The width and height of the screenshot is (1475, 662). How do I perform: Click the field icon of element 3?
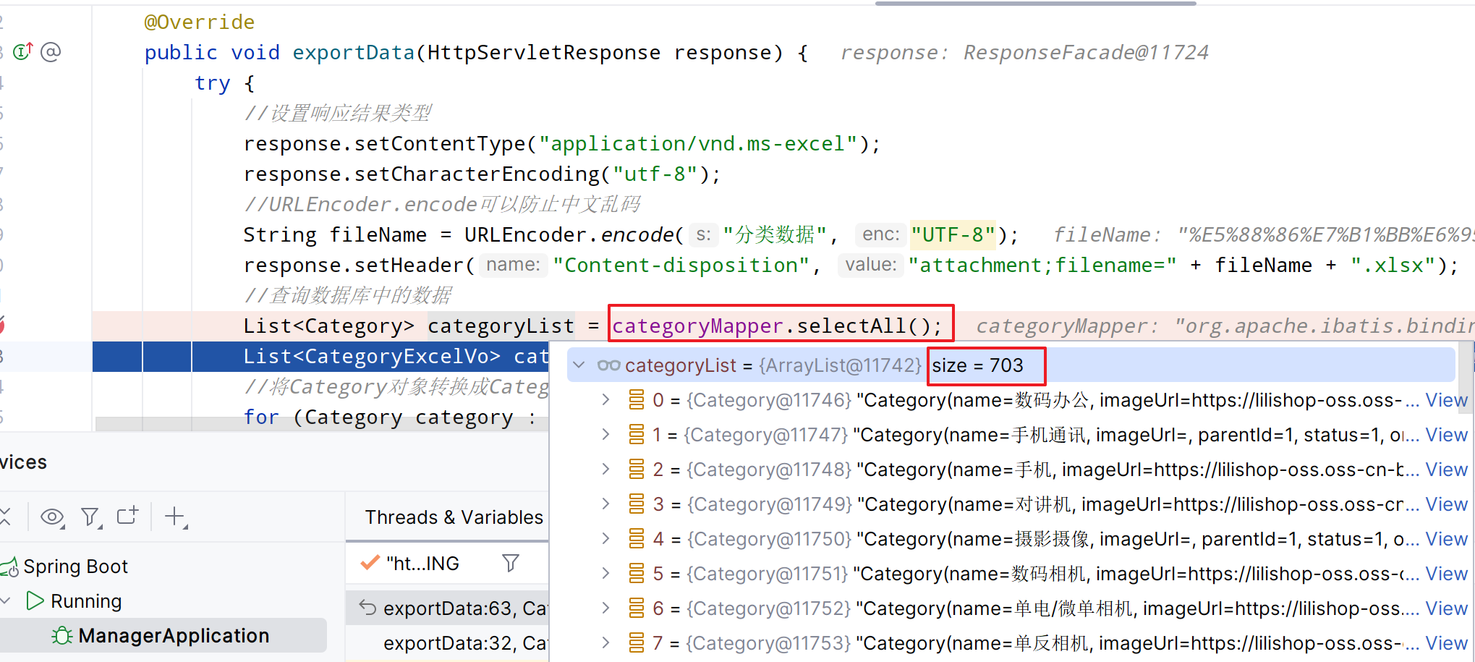637,504
